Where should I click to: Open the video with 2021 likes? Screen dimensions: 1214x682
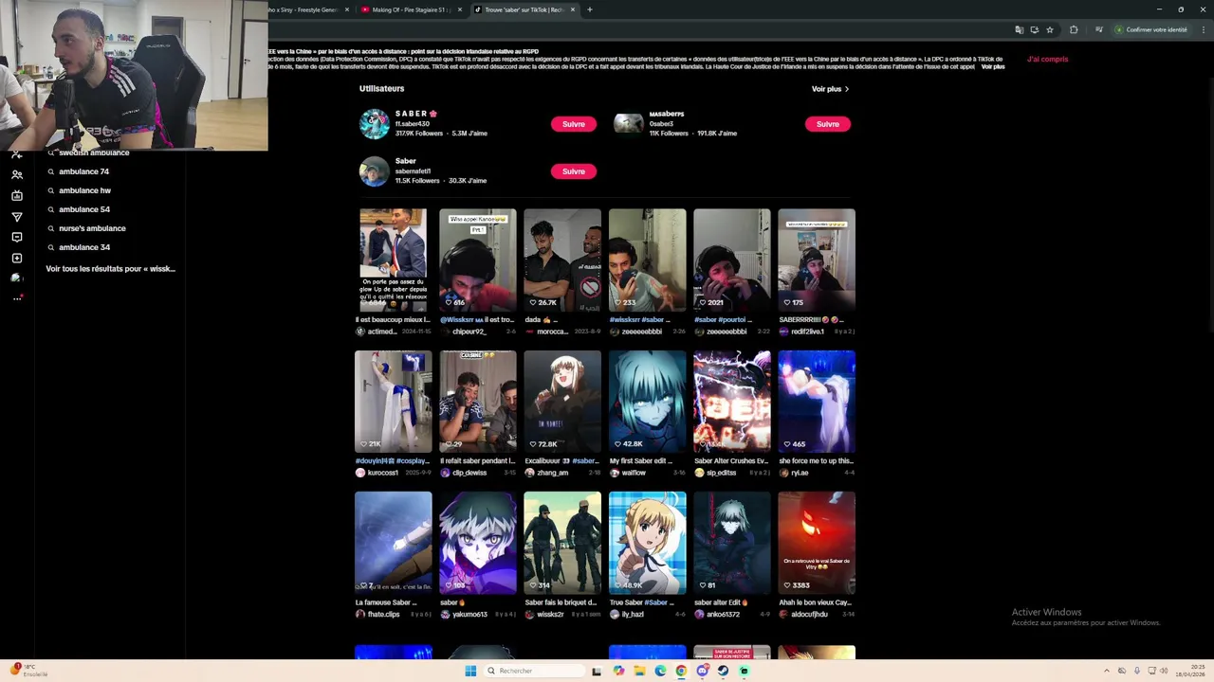(732, 260)
